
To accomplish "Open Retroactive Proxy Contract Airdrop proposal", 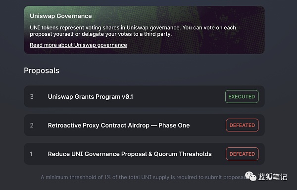I will (144, 126).
